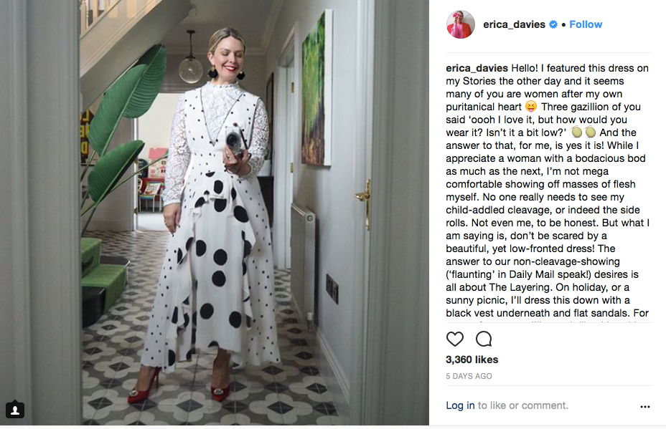Click the blue verified badge

click(x=553, y=24)
